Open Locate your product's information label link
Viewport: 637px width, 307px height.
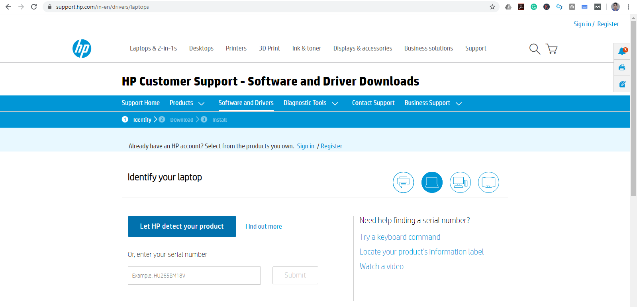[421, 252]
